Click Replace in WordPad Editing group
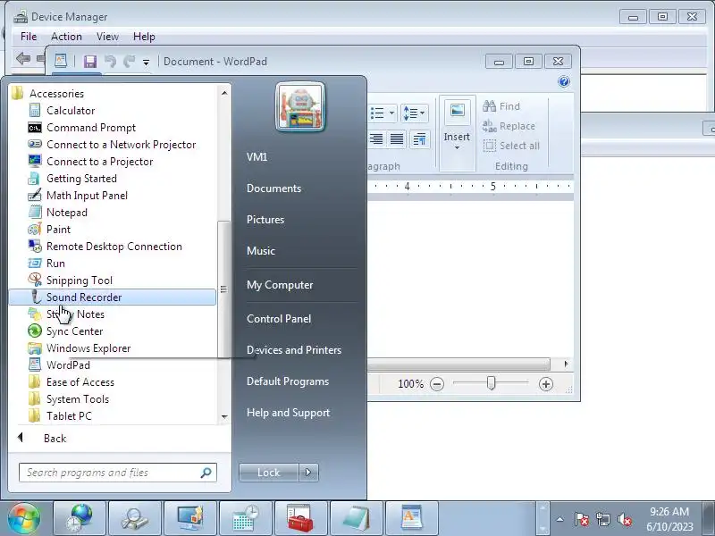The height and width of the screenshot is (536, 715). coord(509,126)
